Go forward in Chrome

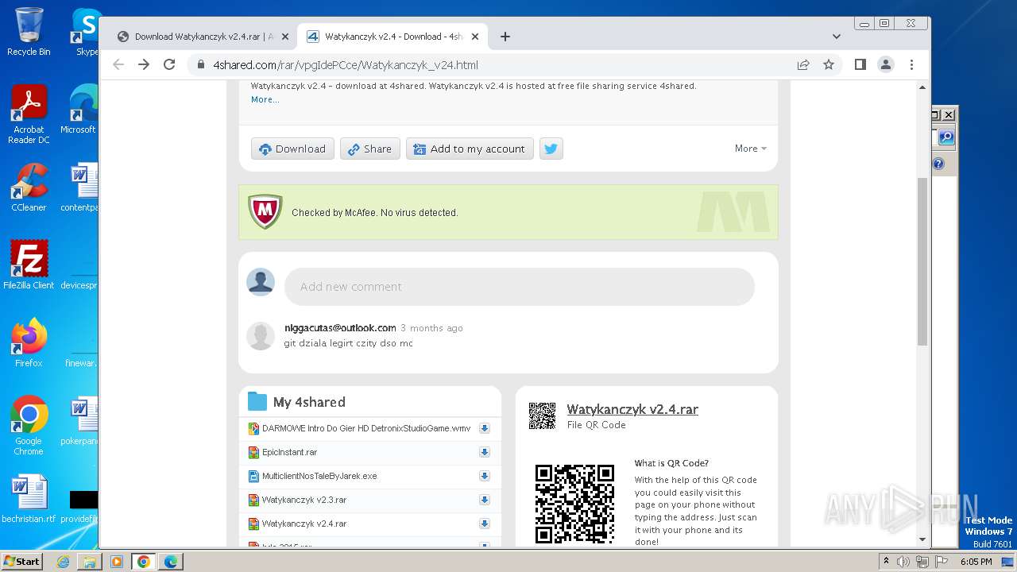144,65
